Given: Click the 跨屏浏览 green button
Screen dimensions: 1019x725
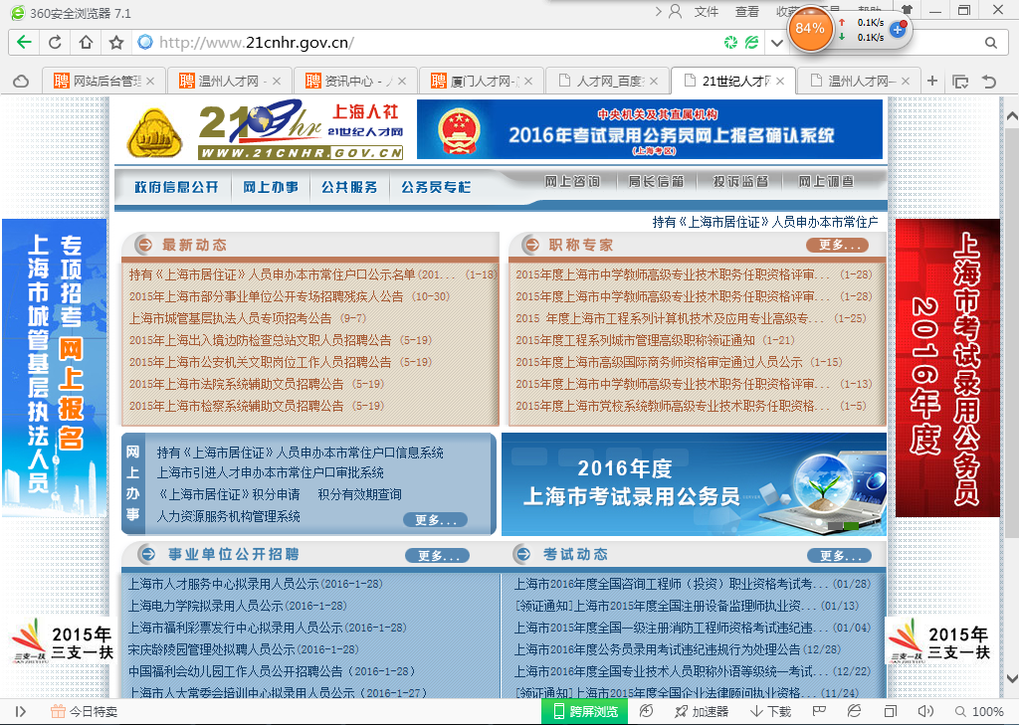Looking at the screenshot, I should coord(584,712).
